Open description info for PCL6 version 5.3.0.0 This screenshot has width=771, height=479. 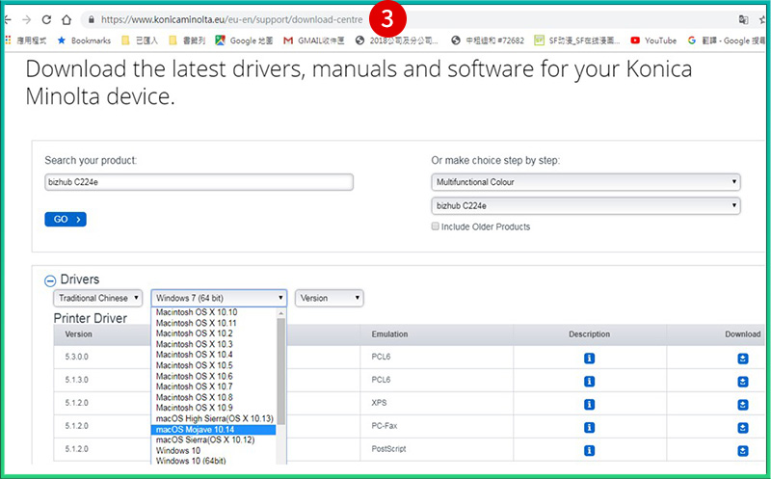[x=589, y=359]
